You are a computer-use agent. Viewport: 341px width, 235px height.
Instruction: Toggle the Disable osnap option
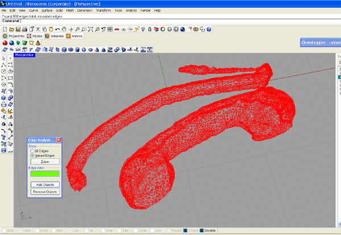202,230
